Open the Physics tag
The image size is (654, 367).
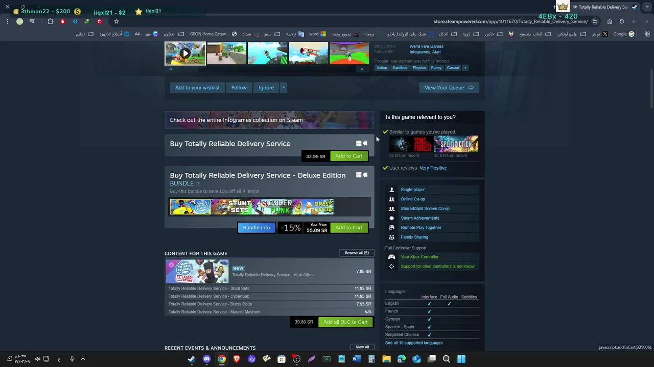[x=419, y=68]
